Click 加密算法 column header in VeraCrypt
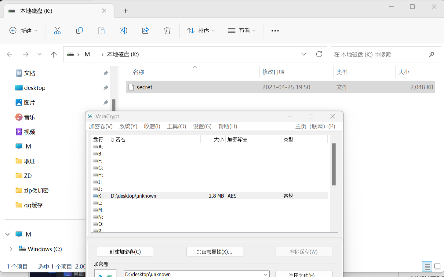Screen dimensions: 444x277 coord(237,139)
